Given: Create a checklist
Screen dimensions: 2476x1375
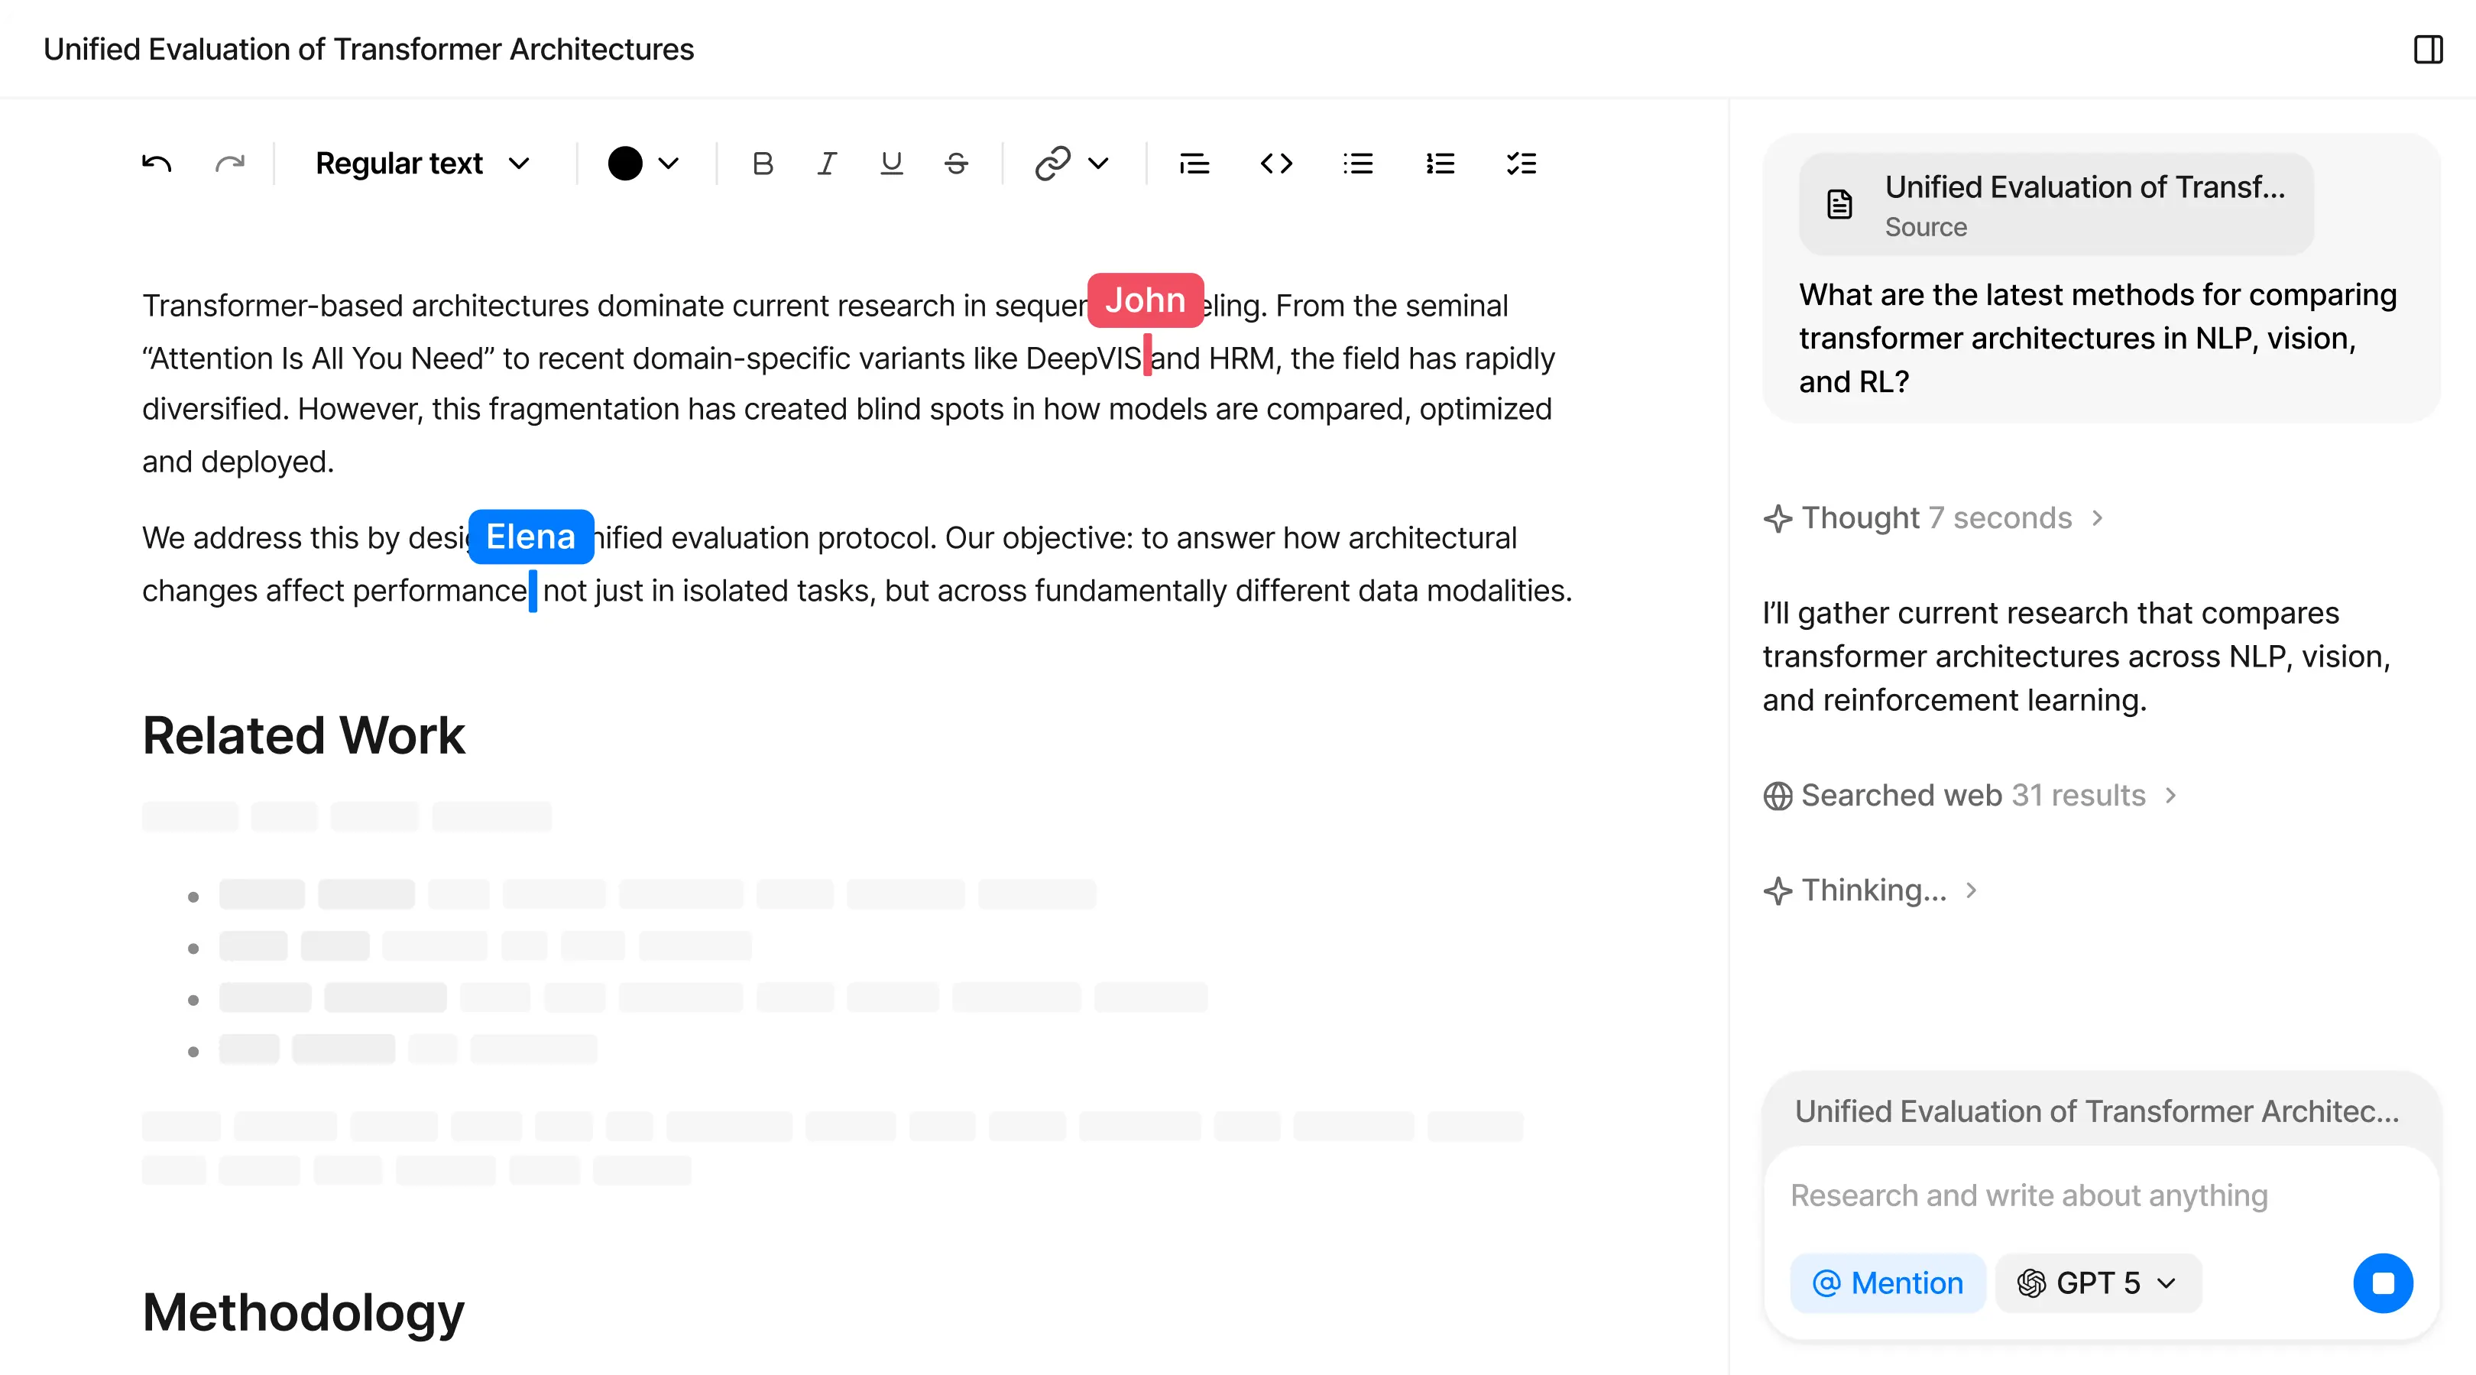Looking at the screenshot, I should [1521, 164].
